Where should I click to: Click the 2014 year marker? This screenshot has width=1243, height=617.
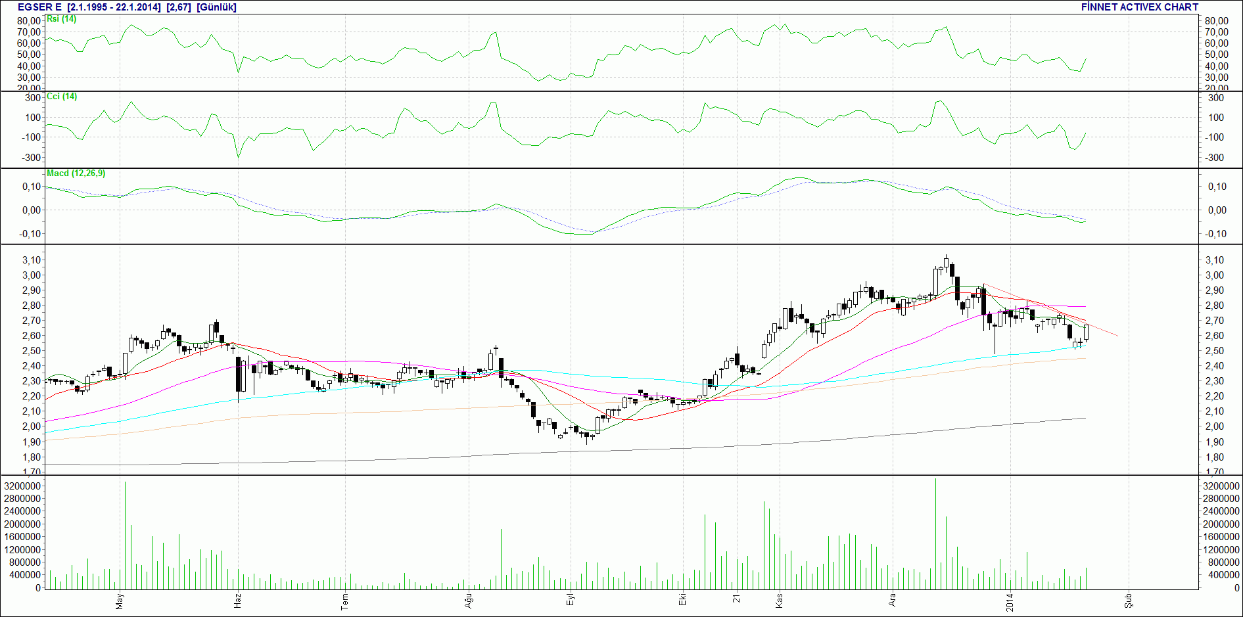pyautogui.click(x=1010, y=603)
